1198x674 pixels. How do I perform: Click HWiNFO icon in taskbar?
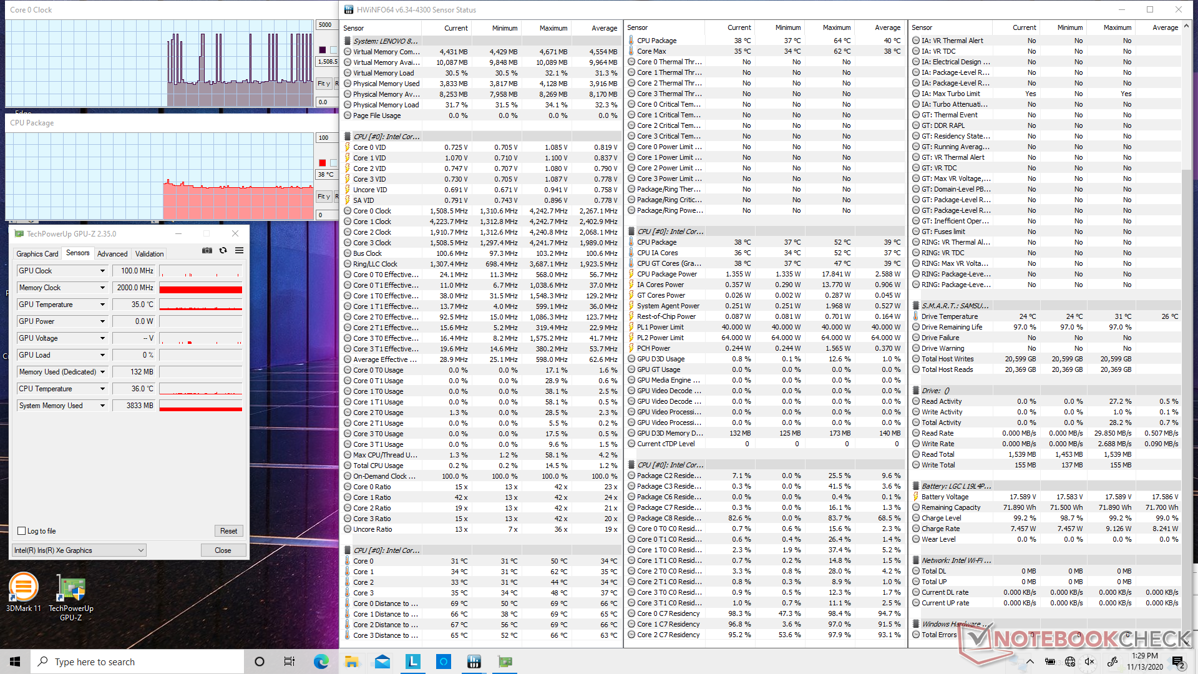(x=474, y=662)
